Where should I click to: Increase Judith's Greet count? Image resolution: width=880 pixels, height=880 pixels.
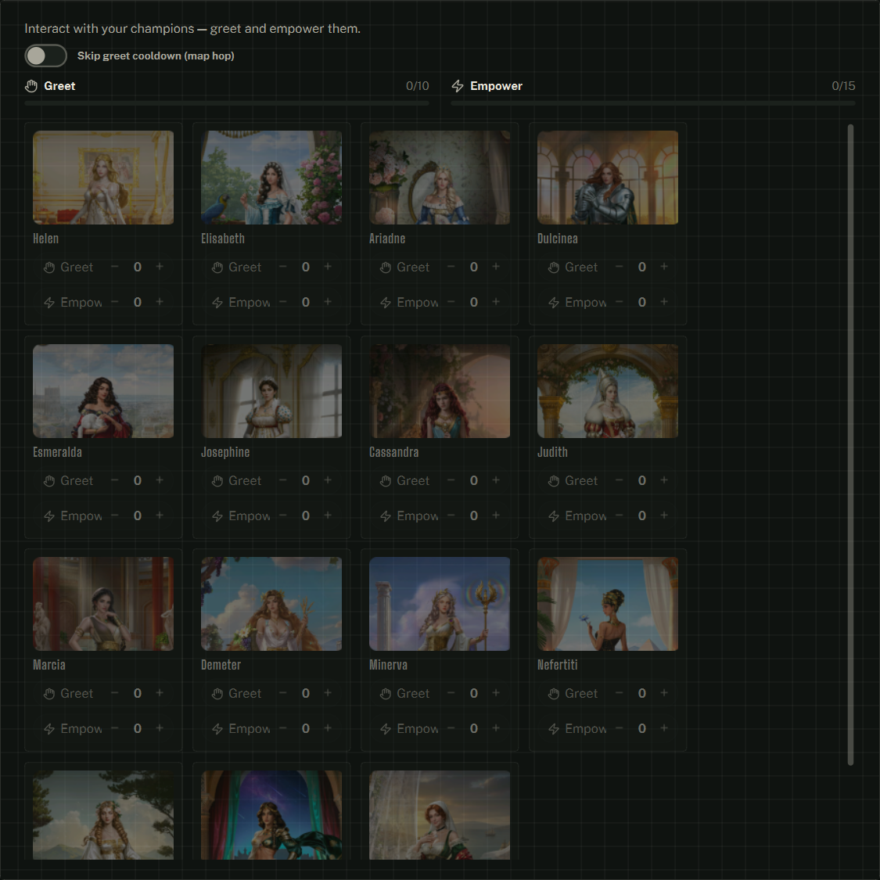664,480
